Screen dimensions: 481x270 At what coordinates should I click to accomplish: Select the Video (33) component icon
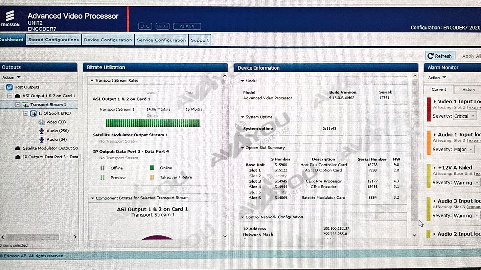[41, 122]
